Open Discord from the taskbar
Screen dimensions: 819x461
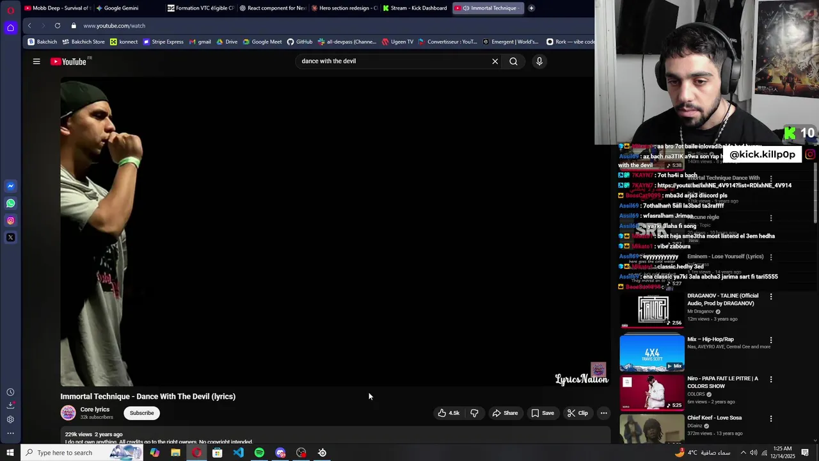pyautogui.click(x=280, y=453)
